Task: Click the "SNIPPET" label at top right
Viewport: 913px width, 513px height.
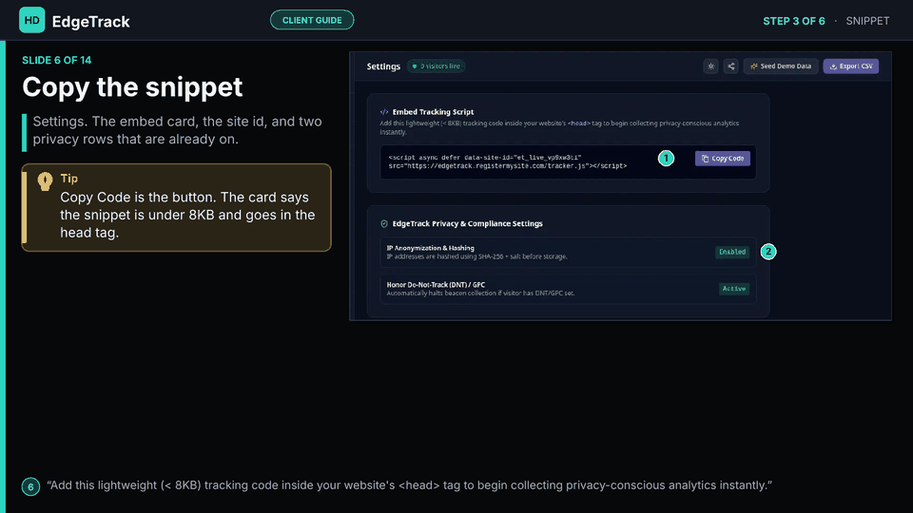Action: click(x=867, y=21)
